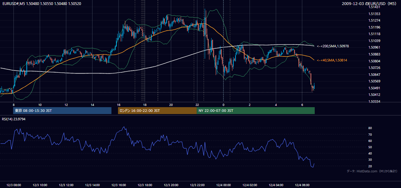Click price axis value 1.51039

coord(374,41)
